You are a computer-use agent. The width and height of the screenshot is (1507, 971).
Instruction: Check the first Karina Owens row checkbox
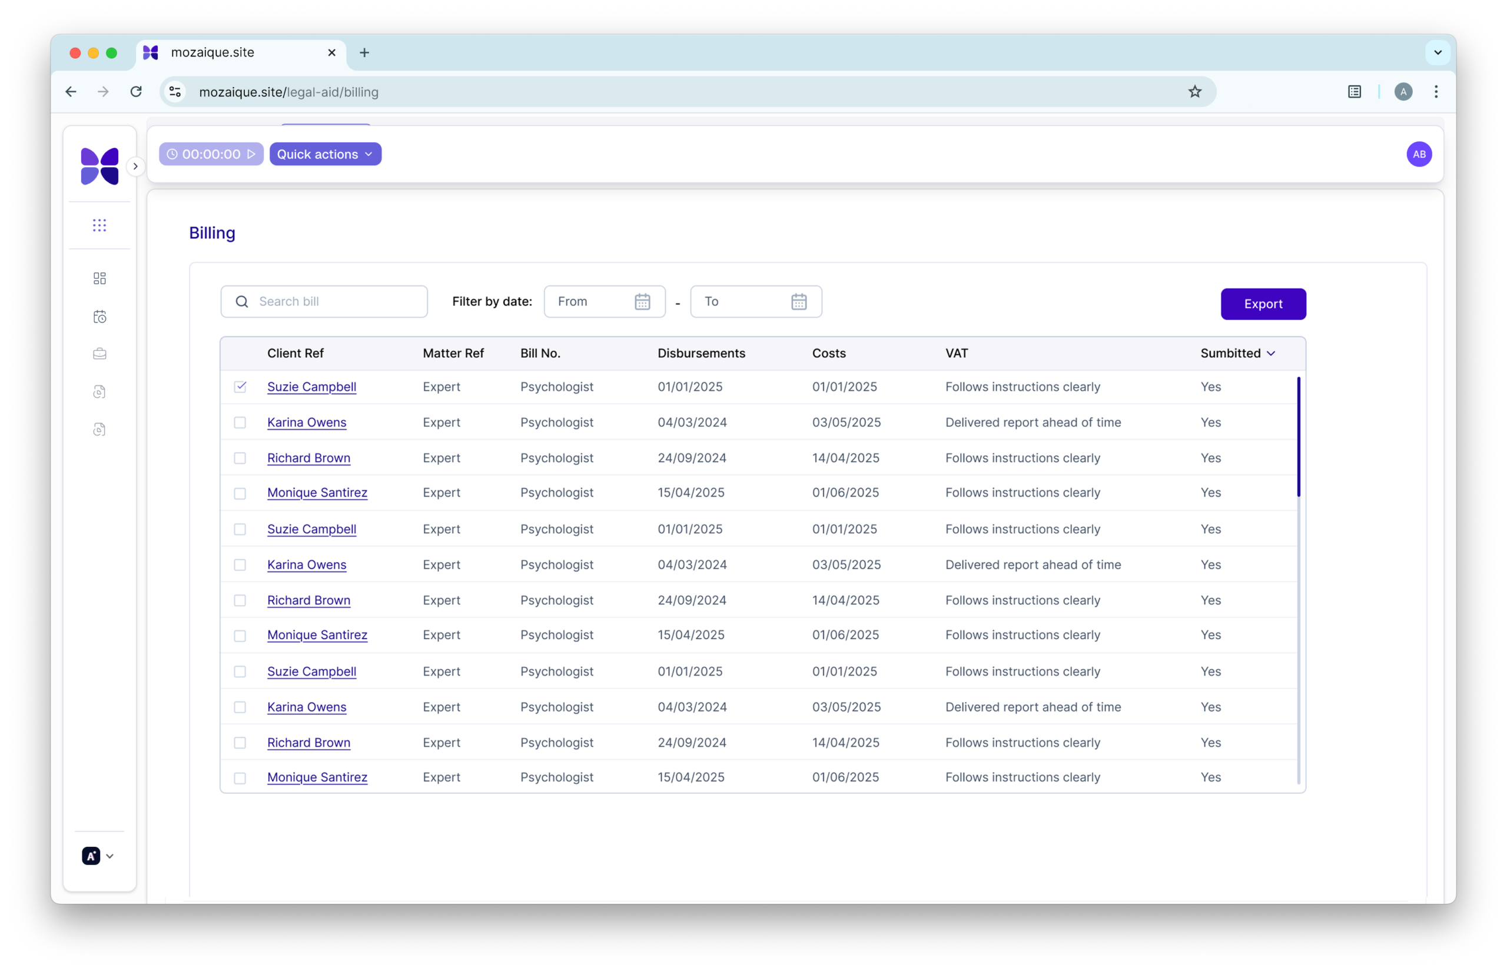(240, 423)
